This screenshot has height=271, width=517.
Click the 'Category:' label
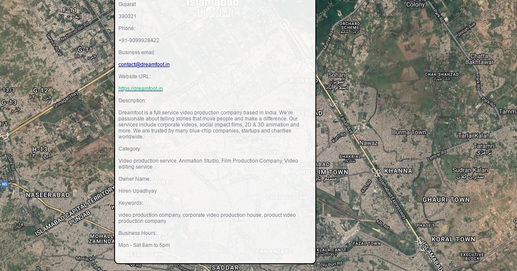(130, 149)
